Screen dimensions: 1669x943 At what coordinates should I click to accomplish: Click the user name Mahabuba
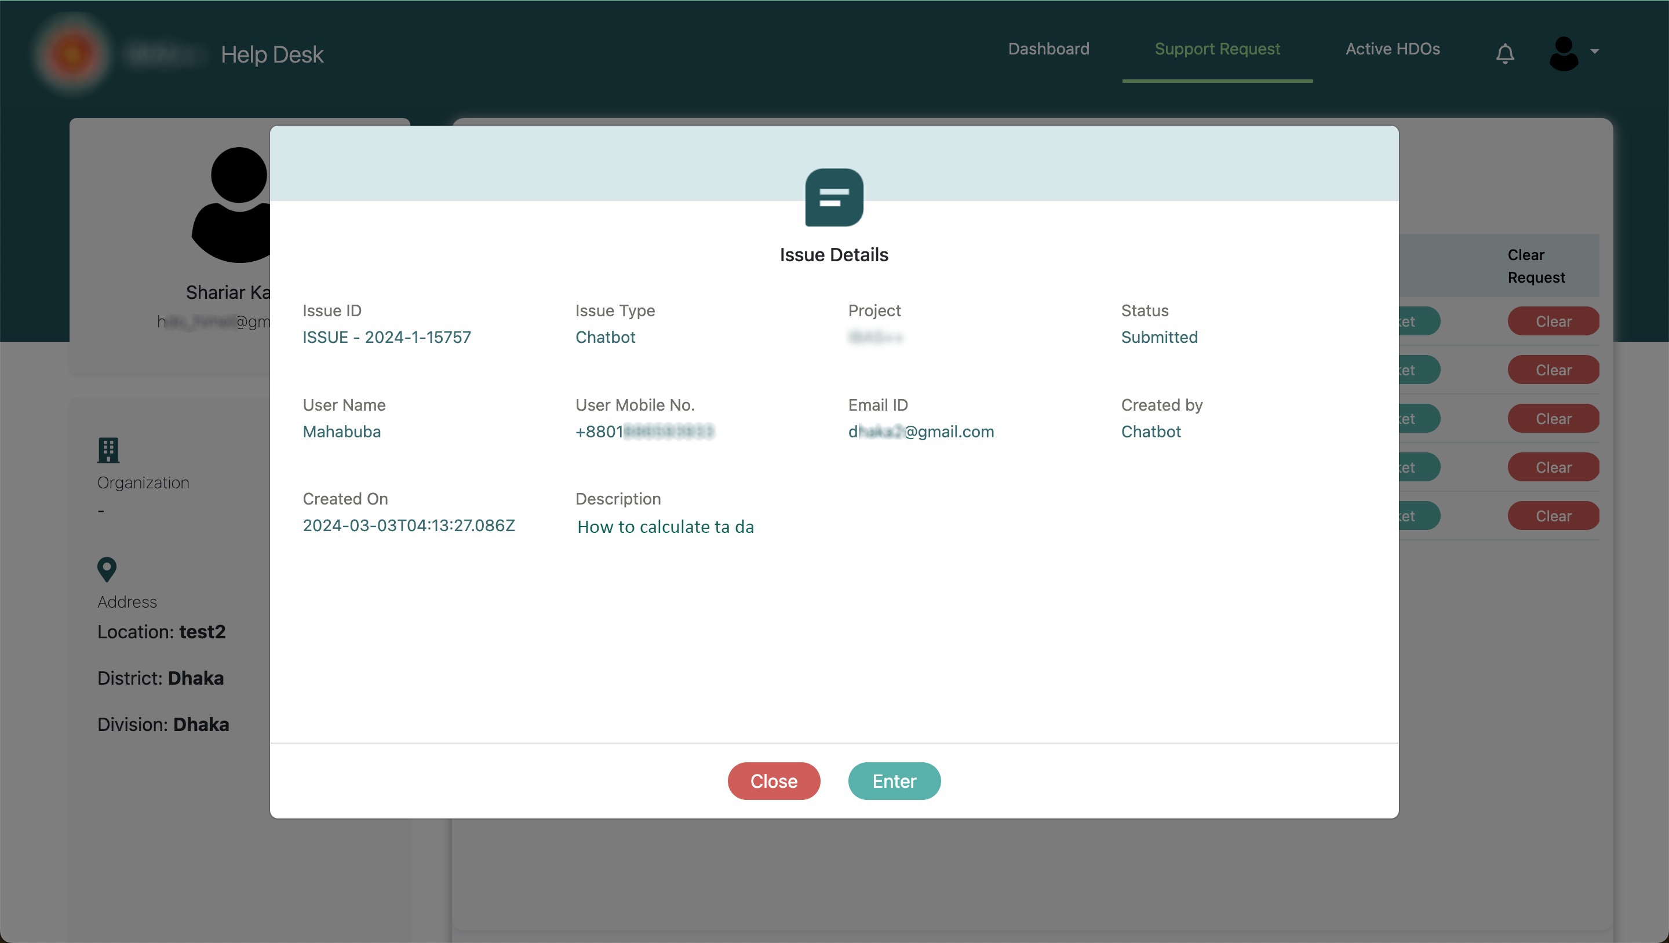(341, 432)
